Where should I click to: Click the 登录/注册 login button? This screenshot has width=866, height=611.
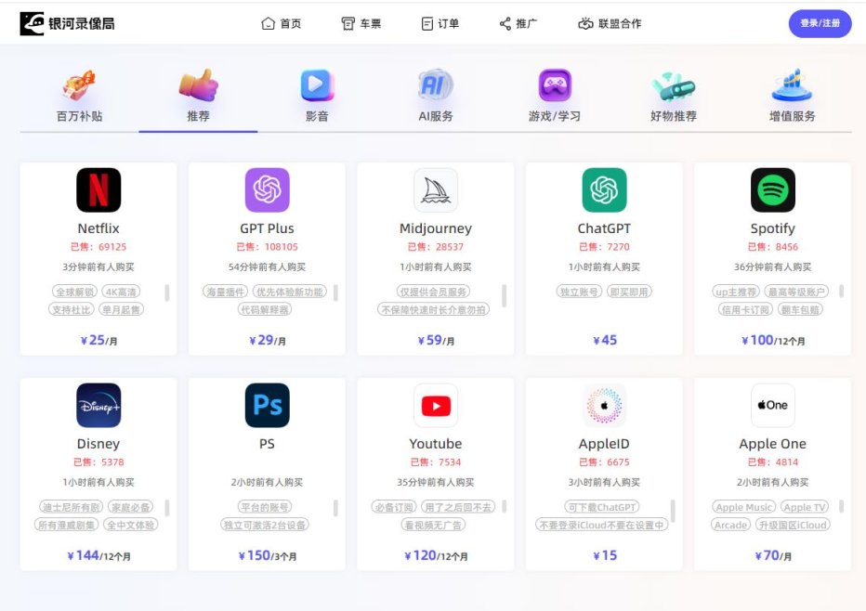click(x=820, y=24)
